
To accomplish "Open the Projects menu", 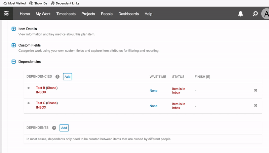I will (x=88, y=14).
